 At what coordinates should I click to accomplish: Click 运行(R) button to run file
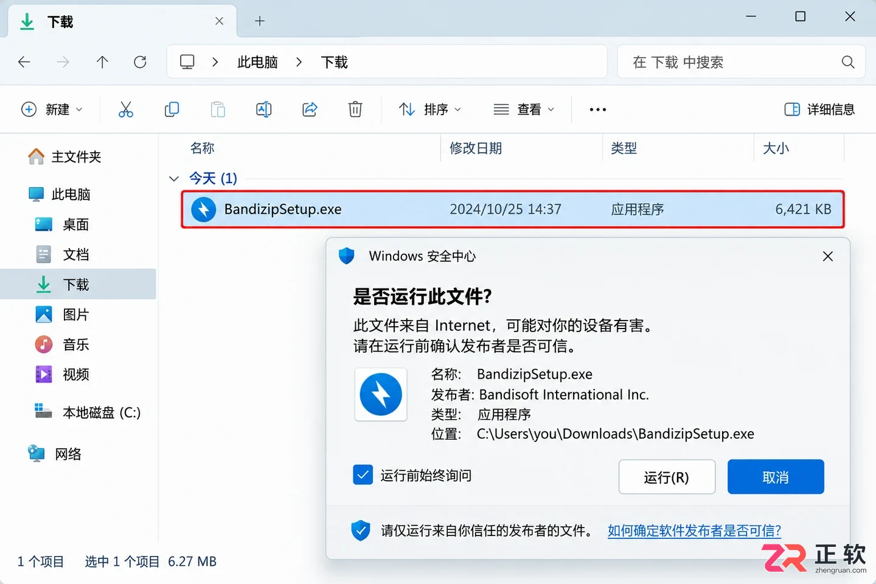pyautogui.click(x=667, y=478)
